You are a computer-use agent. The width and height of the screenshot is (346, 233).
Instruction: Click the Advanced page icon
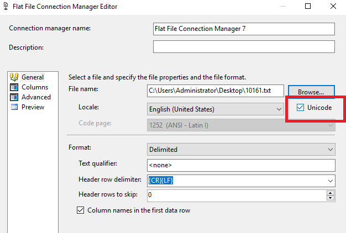click(14, 97)
